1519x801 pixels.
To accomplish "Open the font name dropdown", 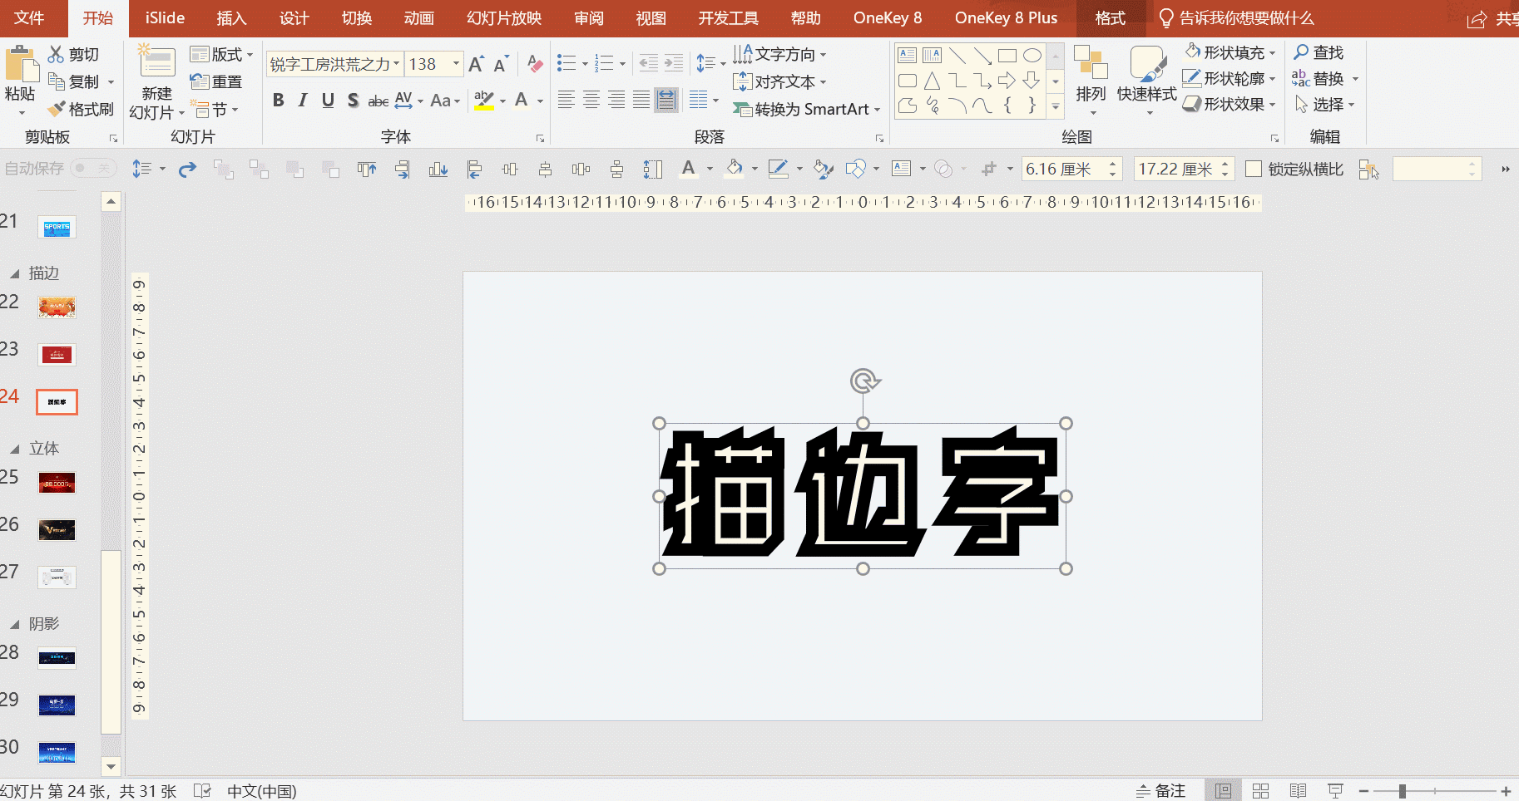I will 397,64.
